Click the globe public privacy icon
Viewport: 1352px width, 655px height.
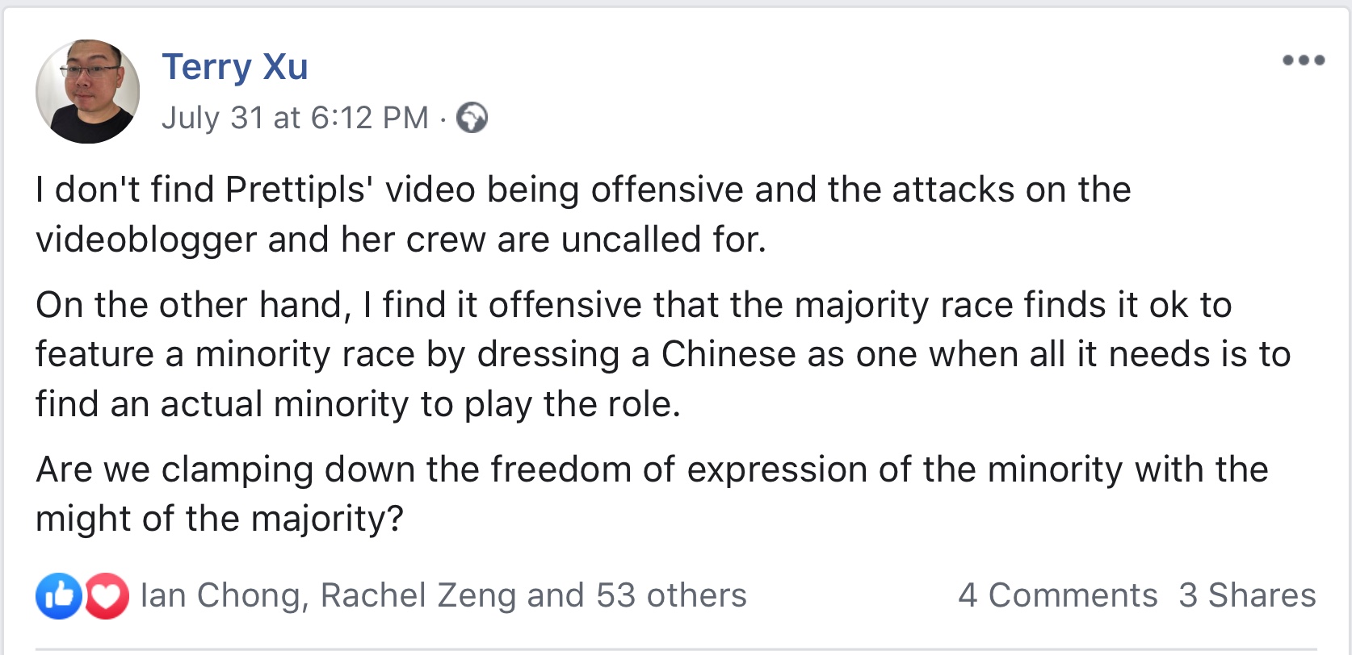(x=472, y=118)
